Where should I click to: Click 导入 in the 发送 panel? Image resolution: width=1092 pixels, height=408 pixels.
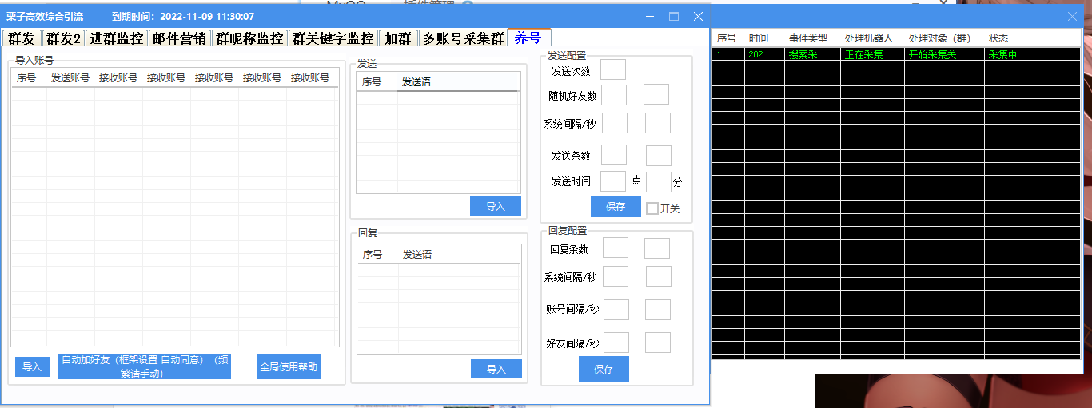pos(496,206)
